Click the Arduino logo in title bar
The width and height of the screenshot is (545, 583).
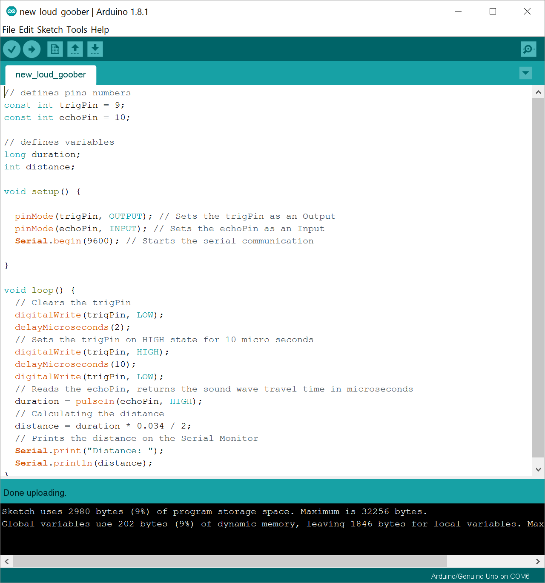pos(11,11)
